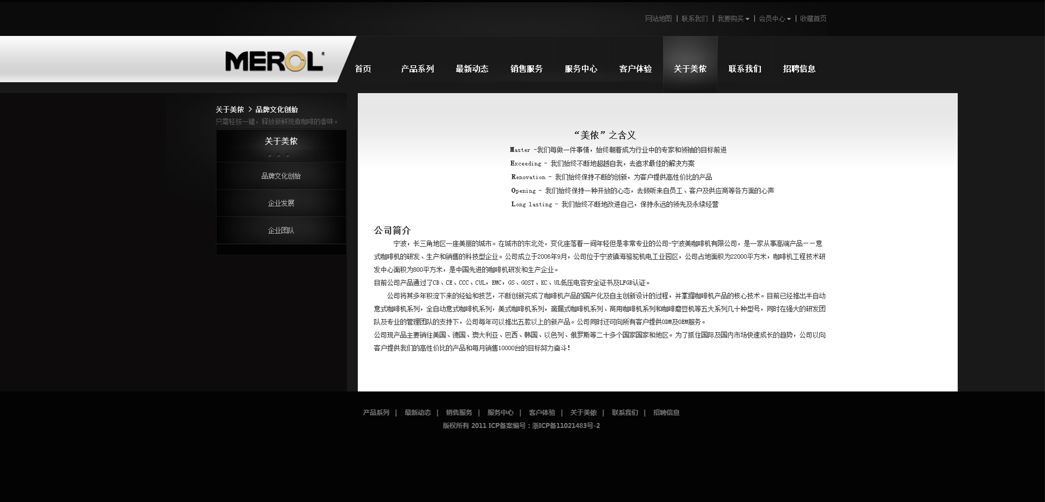Select 品牌文化创始 in the sidebar

pyautogui.click(x=281, y=176)
